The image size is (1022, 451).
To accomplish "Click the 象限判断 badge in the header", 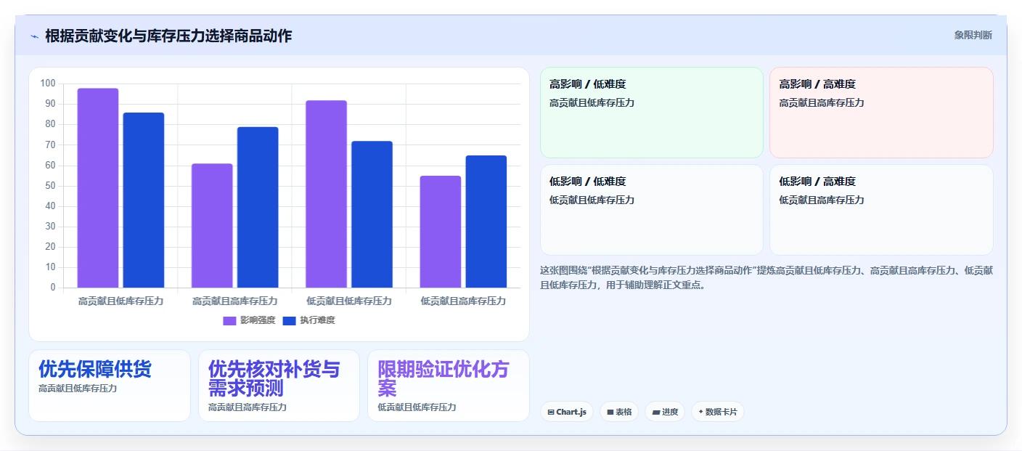I will point(973,35).
